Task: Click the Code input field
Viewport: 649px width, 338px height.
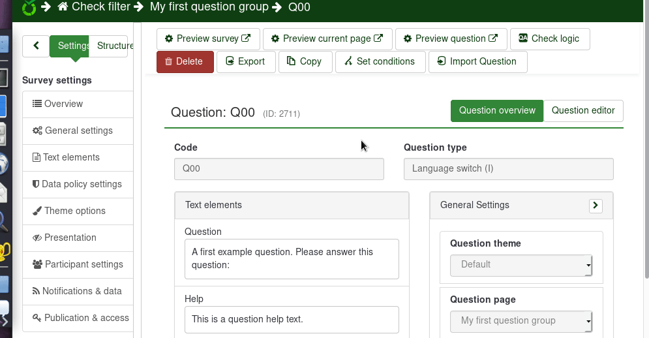Action: pos(279,168)
